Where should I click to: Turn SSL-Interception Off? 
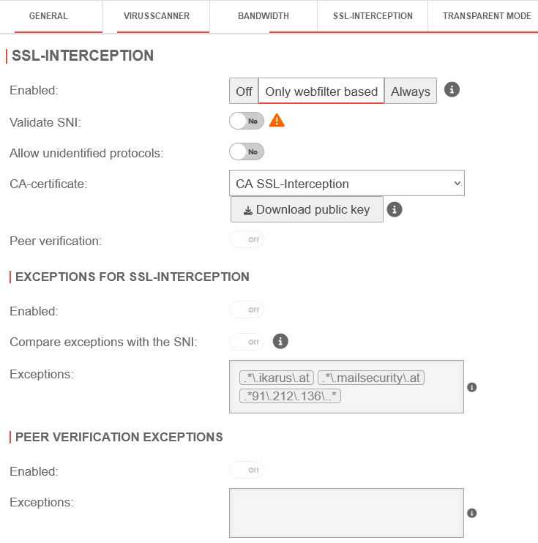[244, 91]
